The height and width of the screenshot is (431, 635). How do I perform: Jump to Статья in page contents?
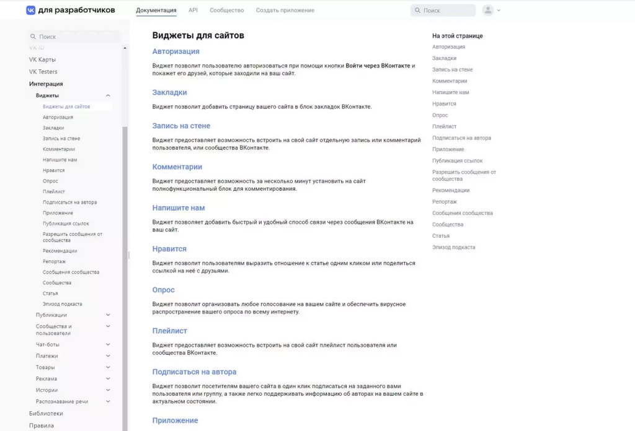coord(441,236)
